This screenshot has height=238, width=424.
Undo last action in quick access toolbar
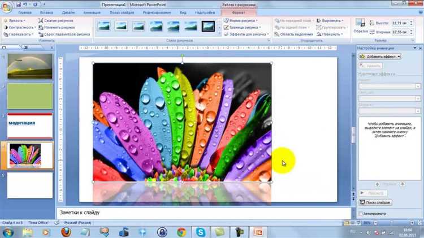point(25,5)
